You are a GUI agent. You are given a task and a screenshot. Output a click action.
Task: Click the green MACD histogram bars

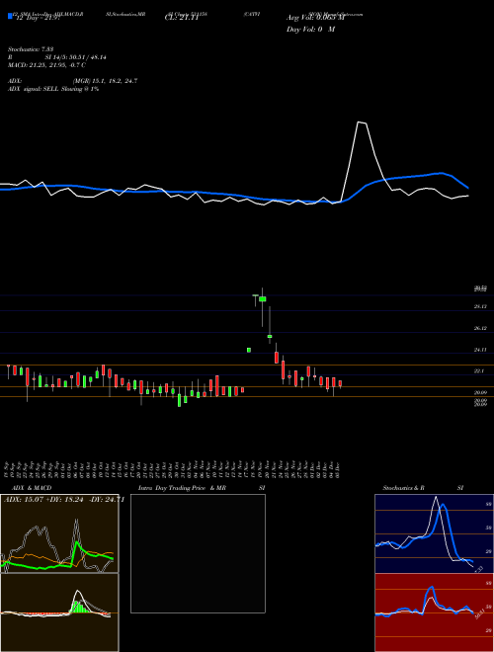pos(81,607)
